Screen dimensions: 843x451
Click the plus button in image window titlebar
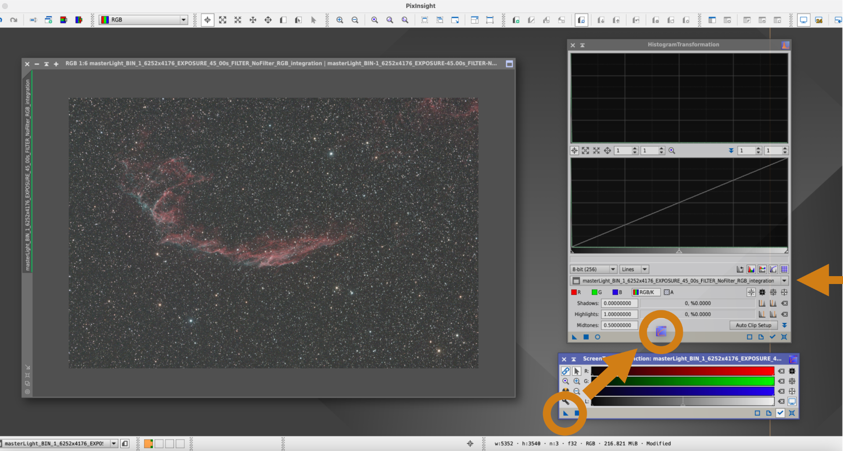(56, 64)
